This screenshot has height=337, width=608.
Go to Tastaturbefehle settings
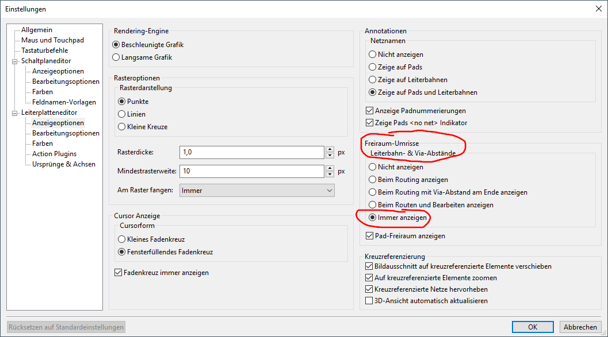pyautogui.click(x=45, y=51)
